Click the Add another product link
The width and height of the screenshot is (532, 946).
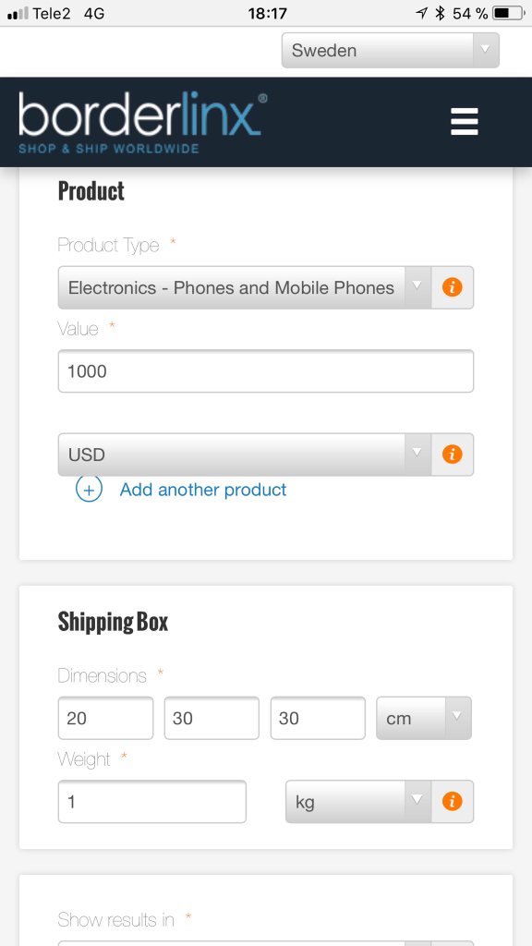click(203, 490)
